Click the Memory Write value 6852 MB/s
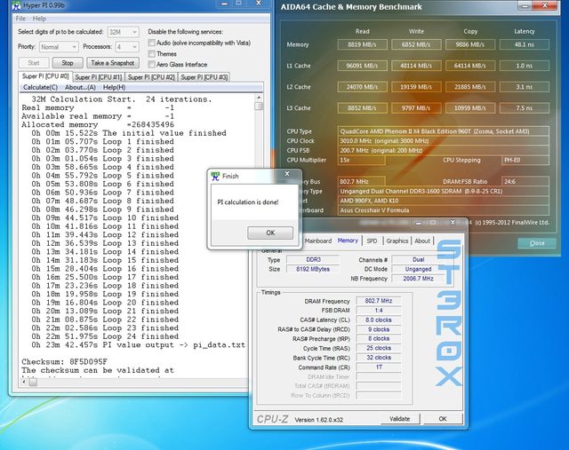 click(x=416, y=44)
